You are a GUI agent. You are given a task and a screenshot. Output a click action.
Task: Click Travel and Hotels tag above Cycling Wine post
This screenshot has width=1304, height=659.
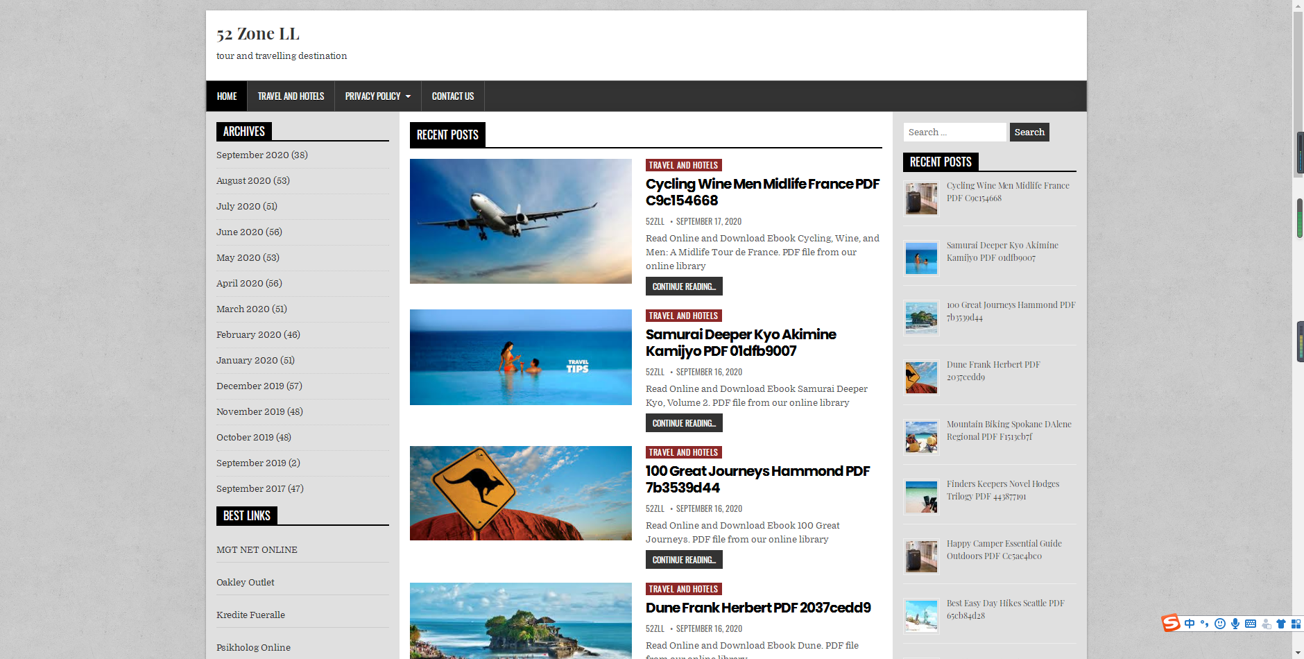683,165
